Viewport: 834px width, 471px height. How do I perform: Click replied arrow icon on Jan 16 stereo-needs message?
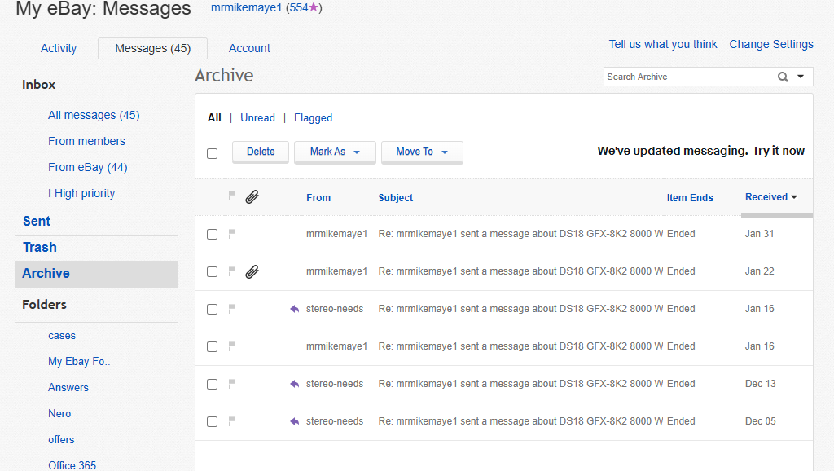point(295,309)
